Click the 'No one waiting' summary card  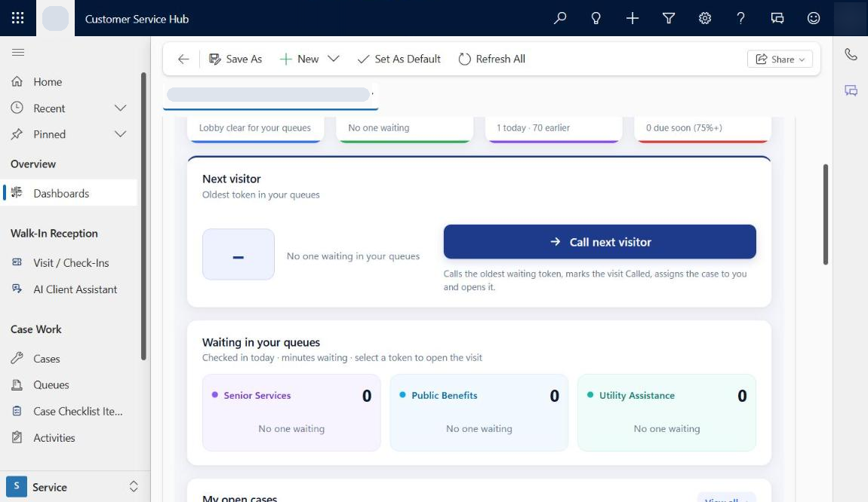coord(405,129)
